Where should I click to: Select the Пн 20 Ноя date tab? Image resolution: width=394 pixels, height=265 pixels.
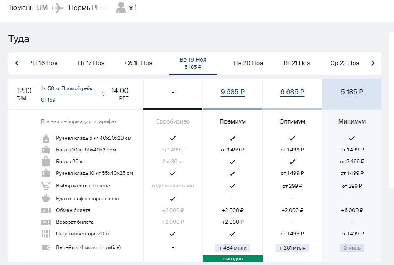tap(248, 63)
